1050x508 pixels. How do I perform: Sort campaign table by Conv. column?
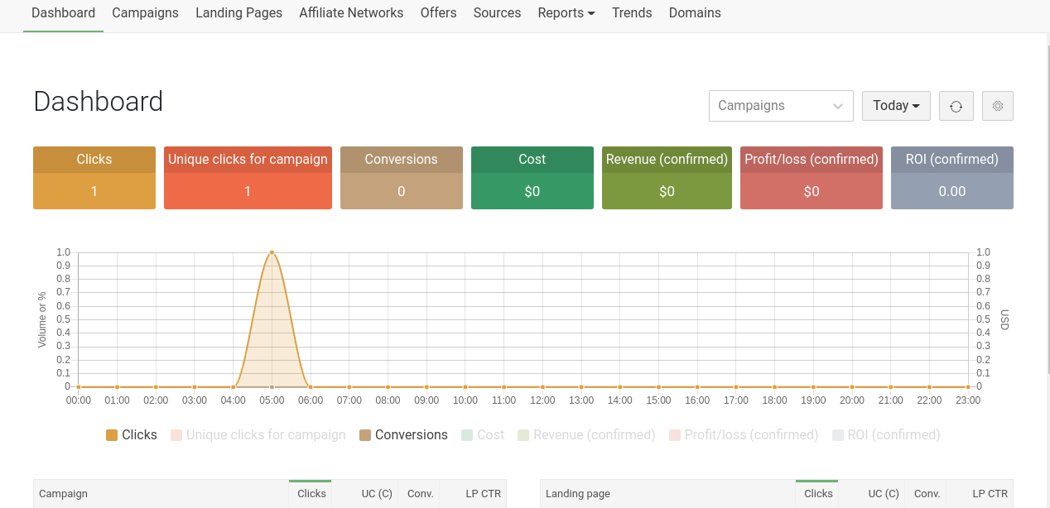tap(420, 494)
